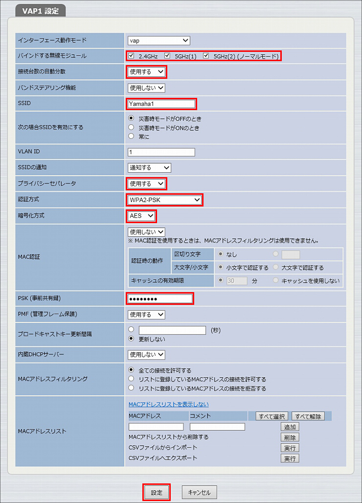Screen dimensions: 362x503
Task: Click the キャンセル button
Action: [200, 492]
